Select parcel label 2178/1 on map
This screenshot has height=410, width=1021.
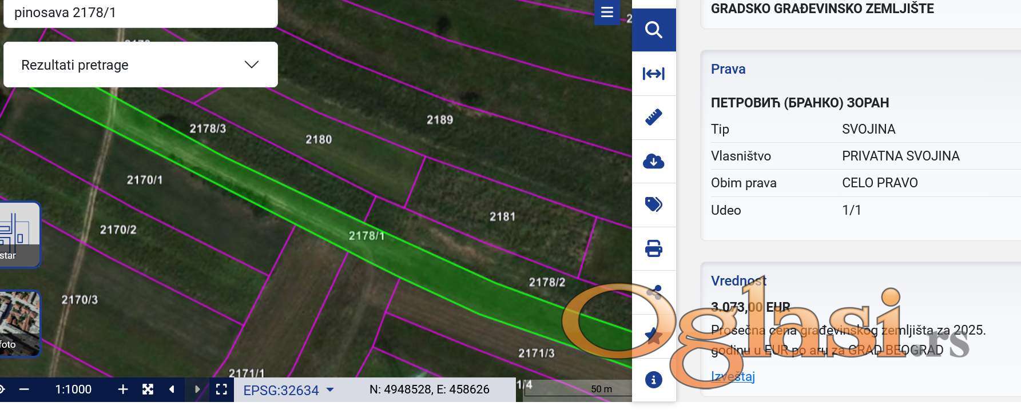click(367, 235)
